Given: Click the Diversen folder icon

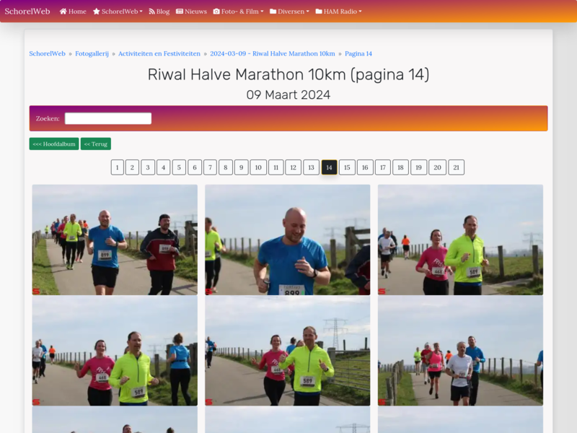Looking at the screenshot, I should pos(273,12).
